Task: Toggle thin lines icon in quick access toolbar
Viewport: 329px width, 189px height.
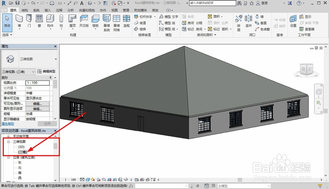Action: (x=106, y=3)
